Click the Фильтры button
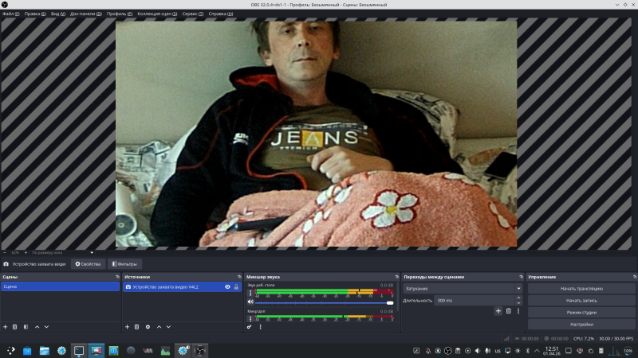The height and width of the screenshot is (358, 638). [124, 263]
